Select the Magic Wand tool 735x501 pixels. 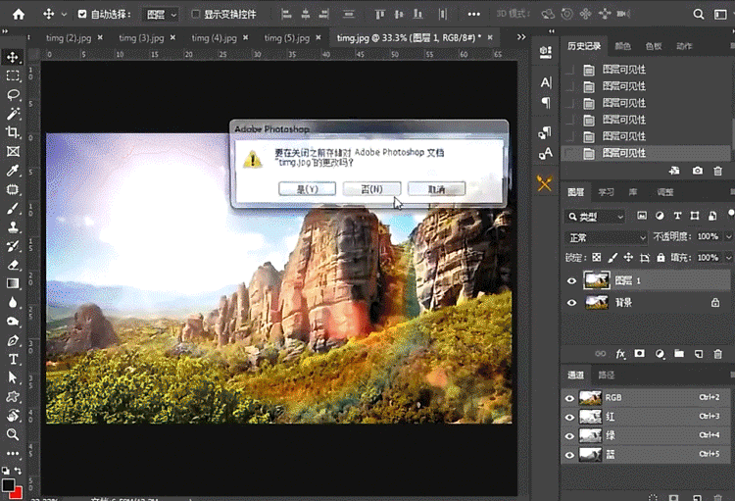13,114
